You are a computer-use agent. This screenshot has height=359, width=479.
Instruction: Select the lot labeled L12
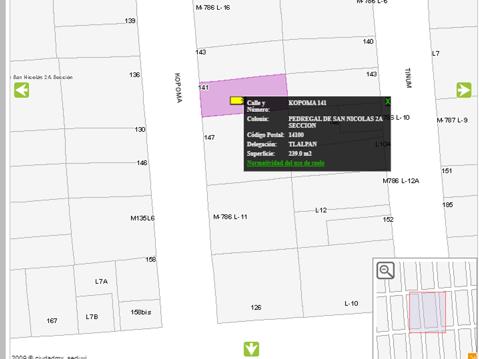coord(321,210)
